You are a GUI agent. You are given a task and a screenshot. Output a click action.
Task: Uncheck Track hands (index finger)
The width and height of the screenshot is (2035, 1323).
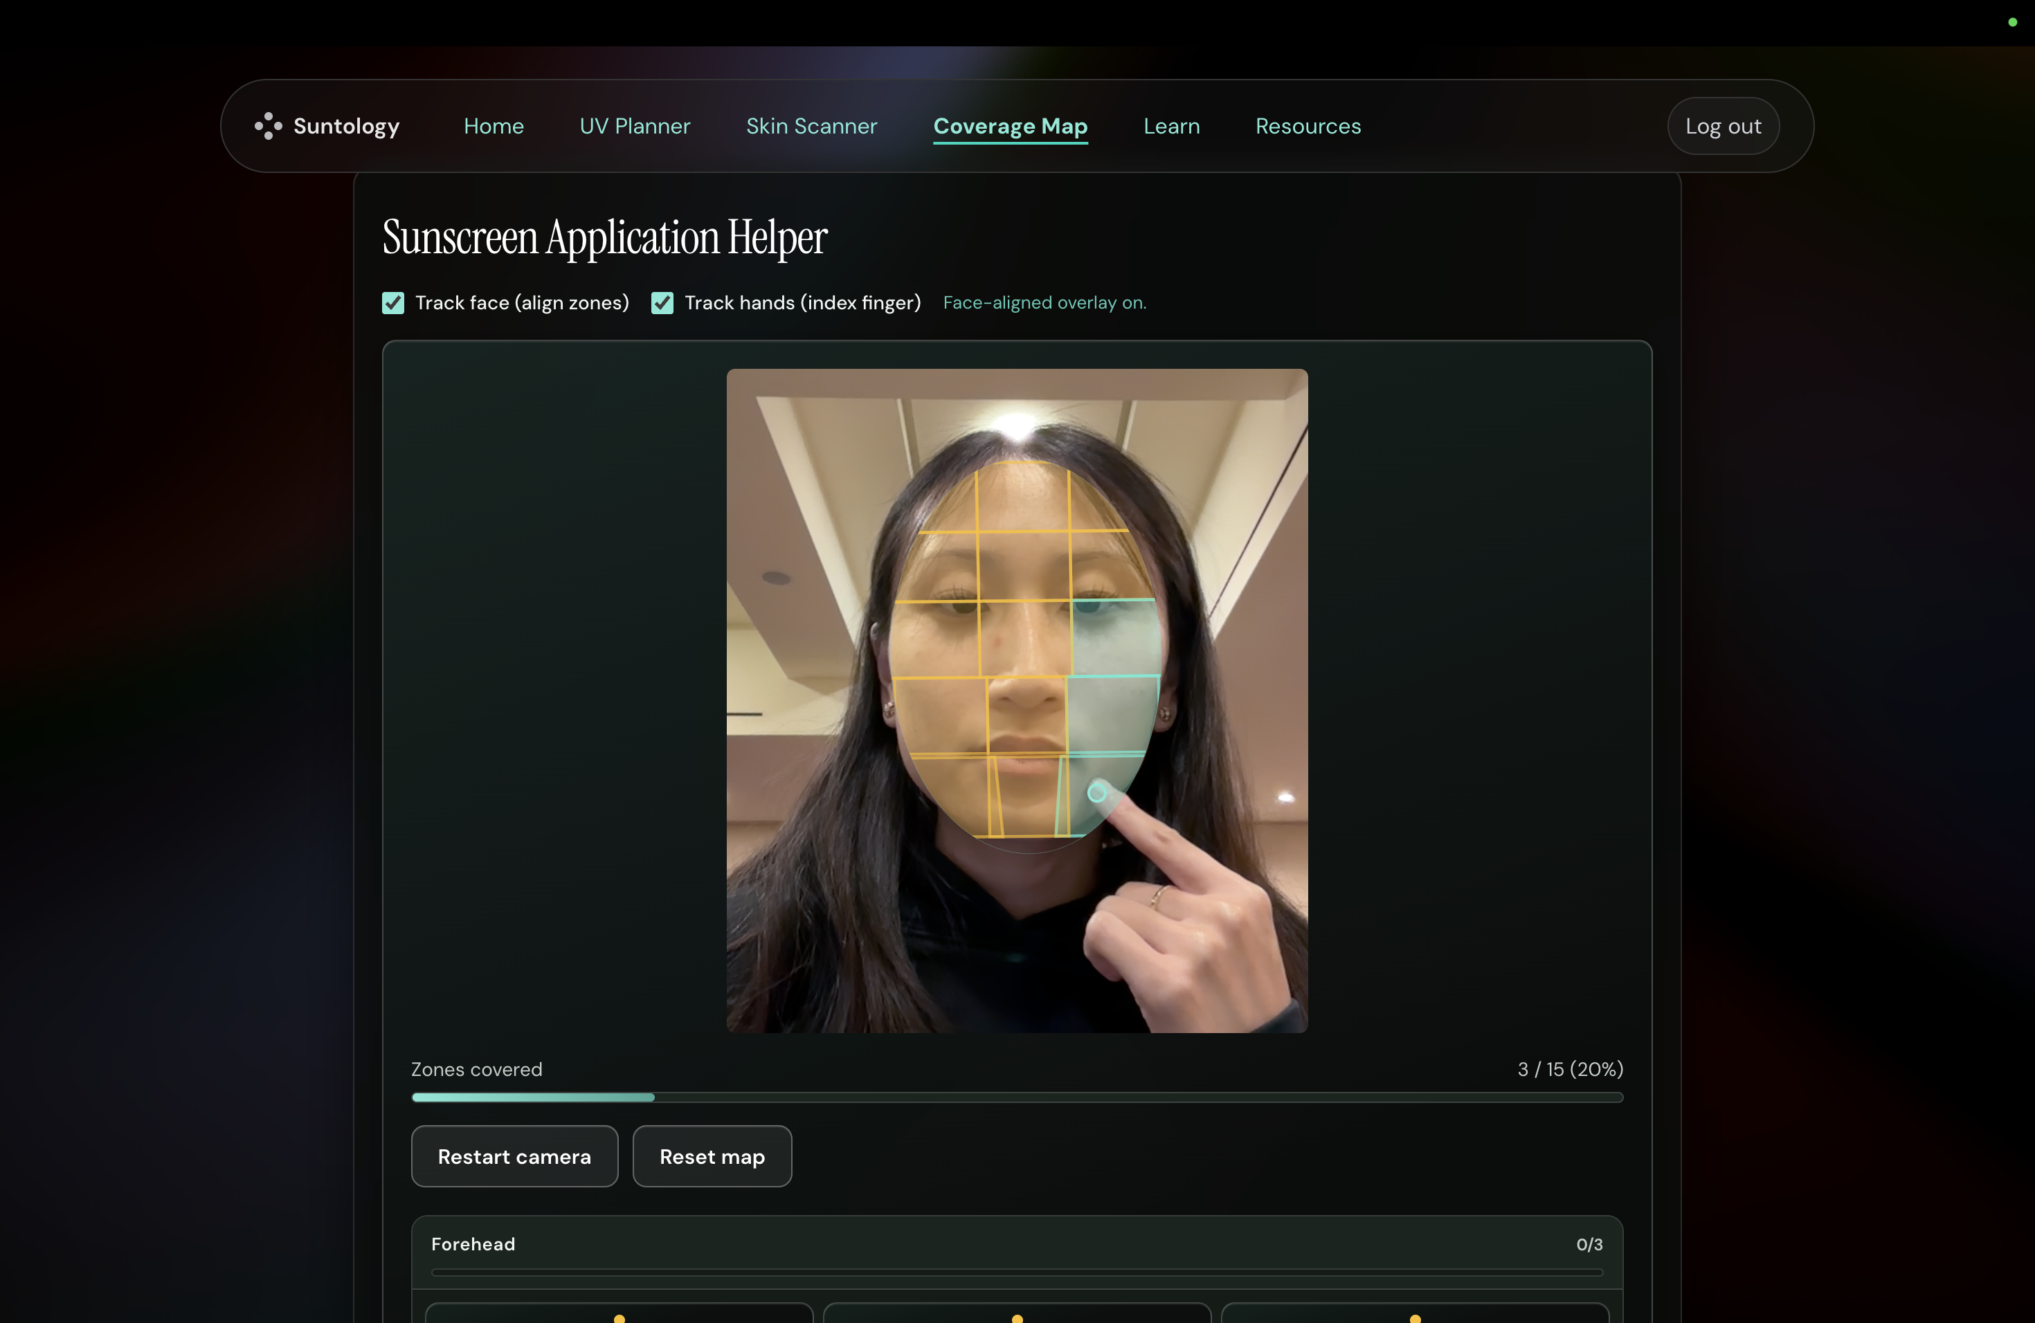662,302
